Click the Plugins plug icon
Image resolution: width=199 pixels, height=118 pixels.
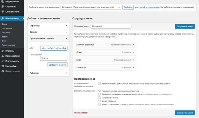(3, 51)
